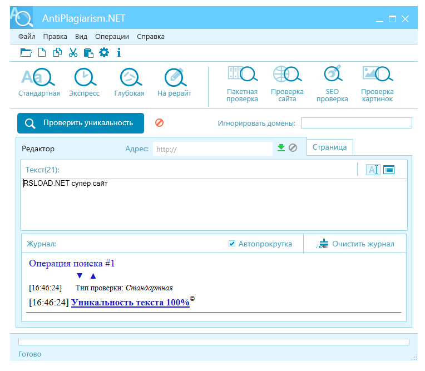Open the Вид menu

[81, 37]
